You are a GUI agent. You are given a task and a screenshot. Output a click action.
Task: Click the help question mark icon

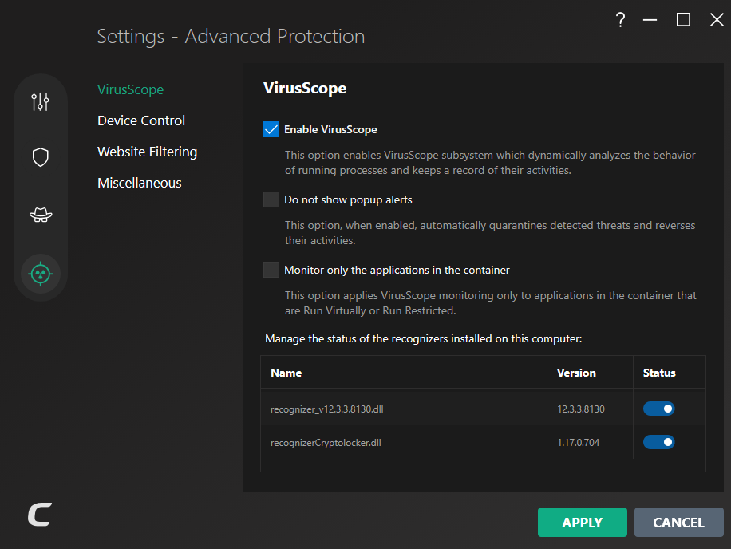tap(620, 21)
